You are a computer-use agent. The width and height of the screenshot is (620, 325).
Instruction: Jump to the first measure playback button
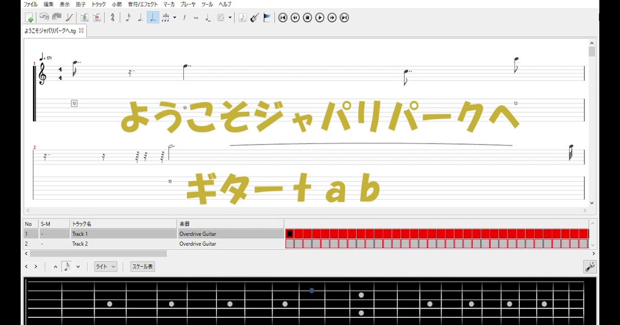pyautogui.click(x=283, y=18)
